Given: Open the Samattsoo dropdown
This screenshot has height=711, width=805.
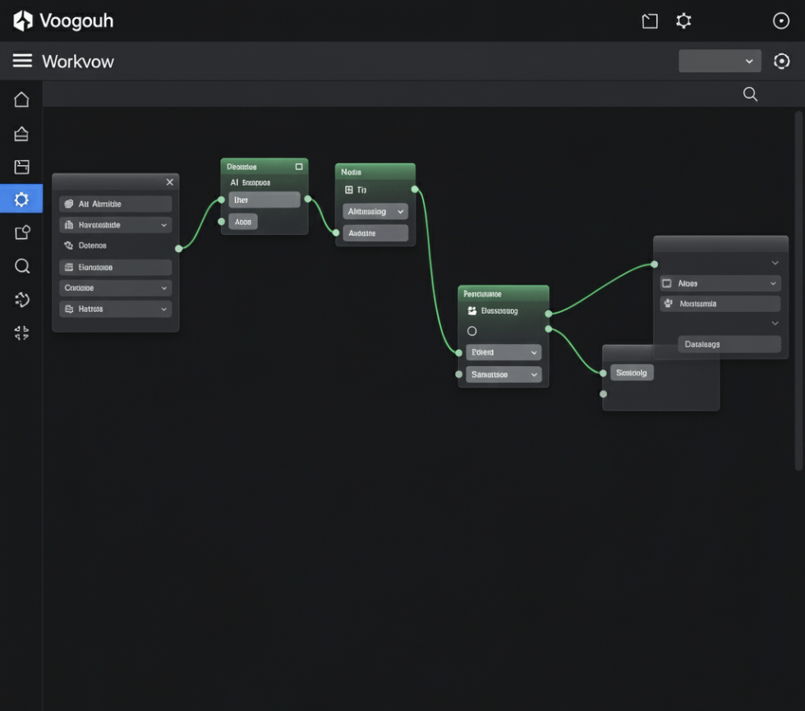Looking at the screenshot, I should [x=504, y=374].
